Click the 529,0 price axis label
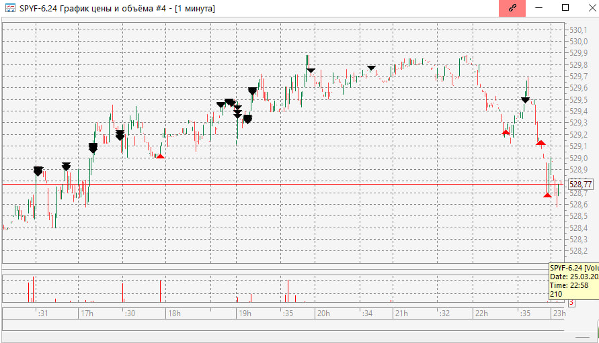This screenshot has height=343, width=599. [578, 158]
